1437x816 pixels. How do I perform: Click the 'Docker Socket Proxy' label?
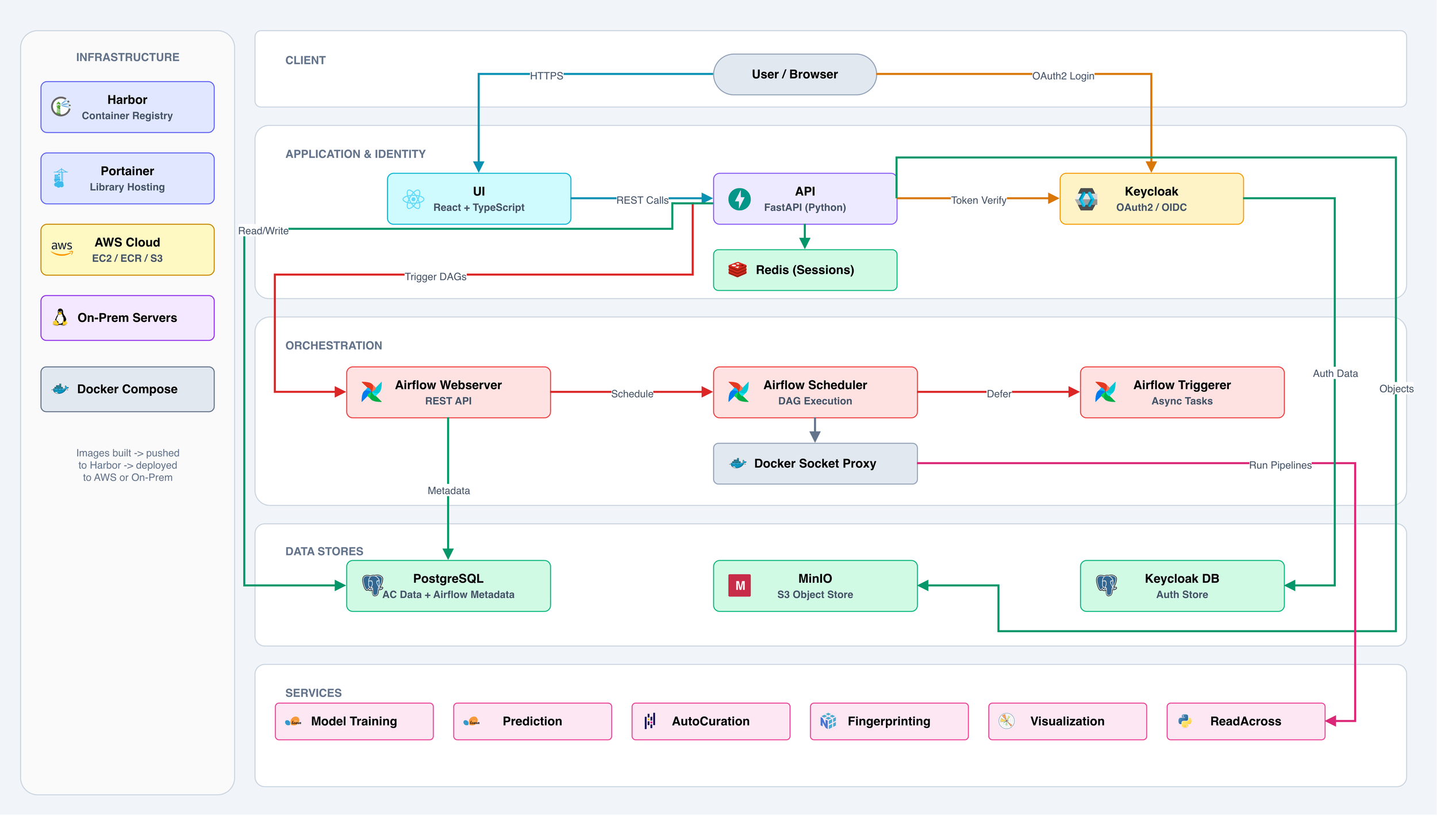click(x=816, y=464)
